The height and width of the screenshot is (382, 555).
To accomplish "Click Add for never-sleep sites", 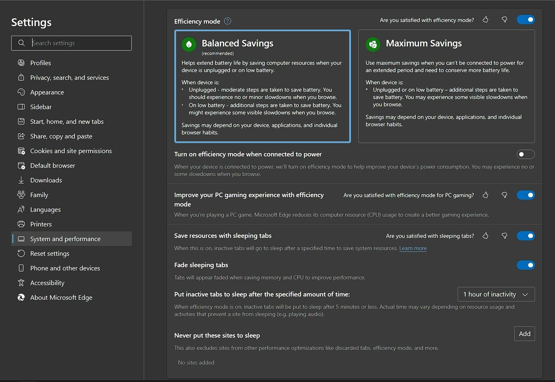I will (x=524, y=334).
